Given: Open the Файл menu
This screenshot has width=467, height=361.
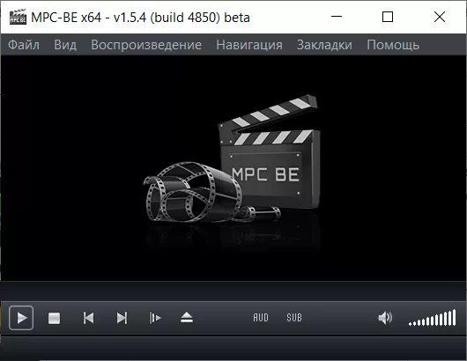Looking at the screenshot, I should [24, 45].
